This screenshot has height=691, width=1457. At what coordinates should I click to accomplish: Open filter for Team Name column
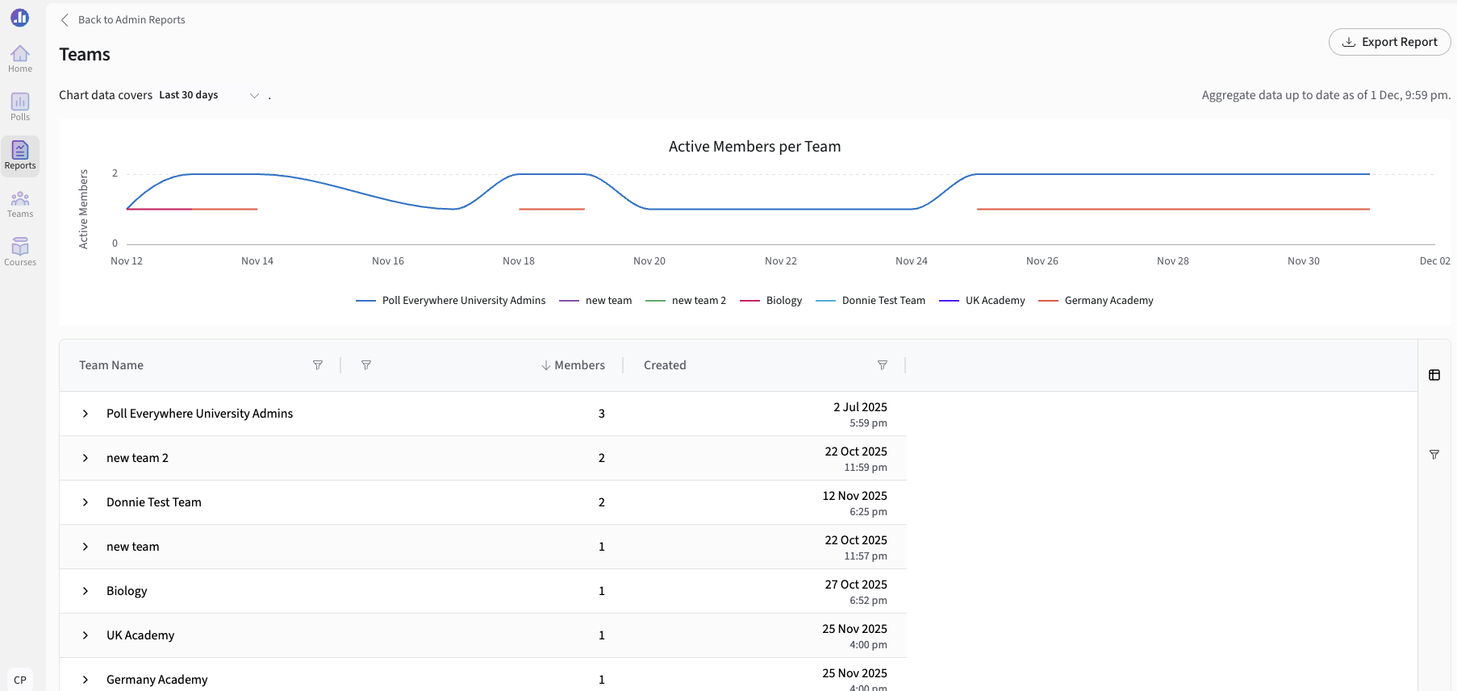(x=318, y=365)
